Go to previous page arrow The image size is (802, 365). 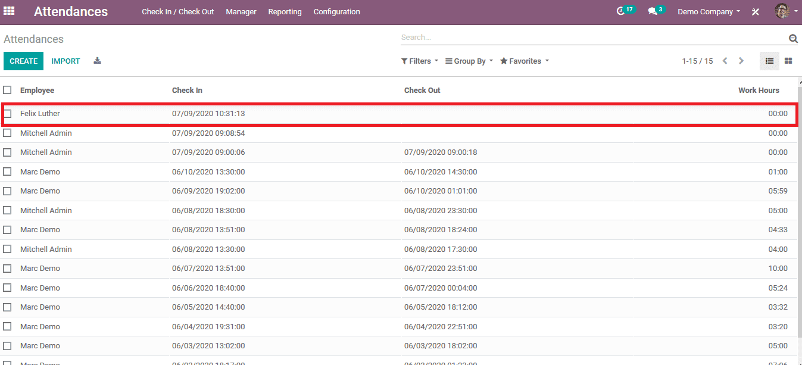tap(725, 61)
